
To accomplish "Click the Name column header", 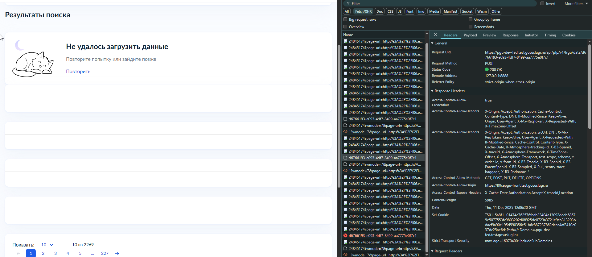I will coord(383,35).
